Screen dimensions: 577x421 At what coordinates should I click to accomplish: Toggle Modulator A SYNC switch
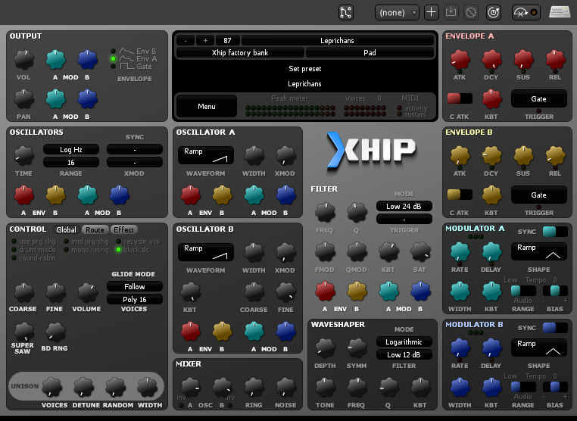point(554,232)
